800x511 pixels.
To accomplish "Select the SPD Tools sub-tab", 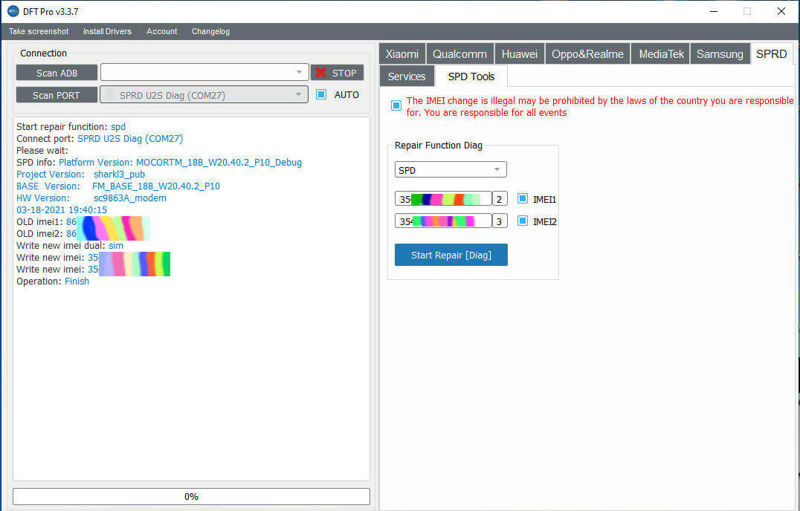I will click(x=471, y=77).
